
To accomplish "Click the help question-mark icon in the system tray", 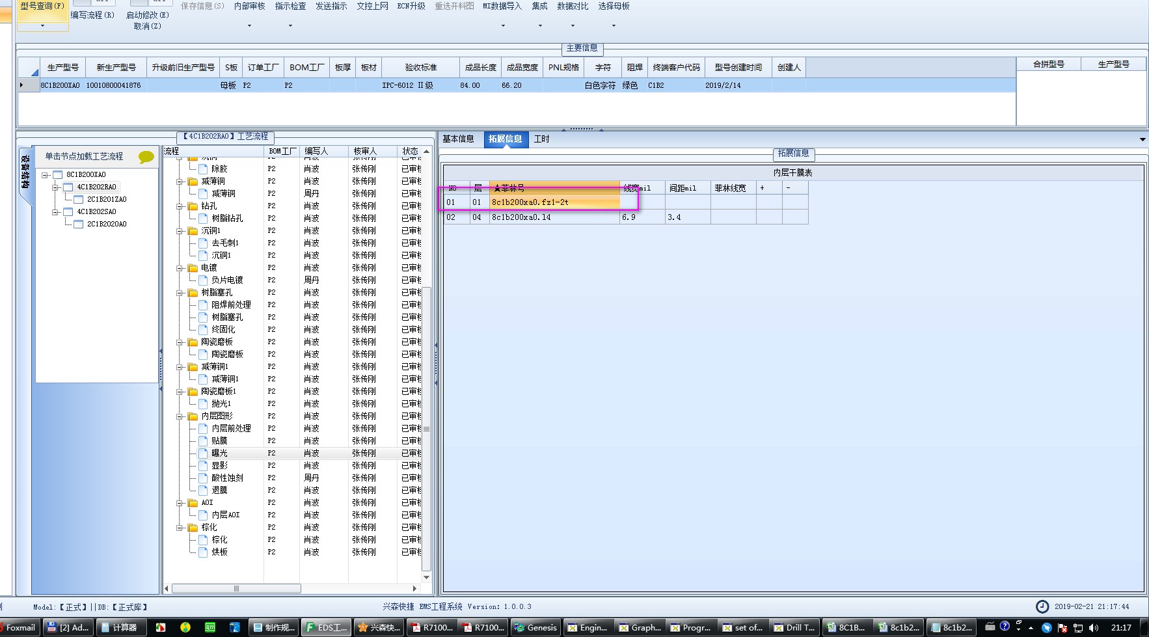I will [x=1005, y=626].
